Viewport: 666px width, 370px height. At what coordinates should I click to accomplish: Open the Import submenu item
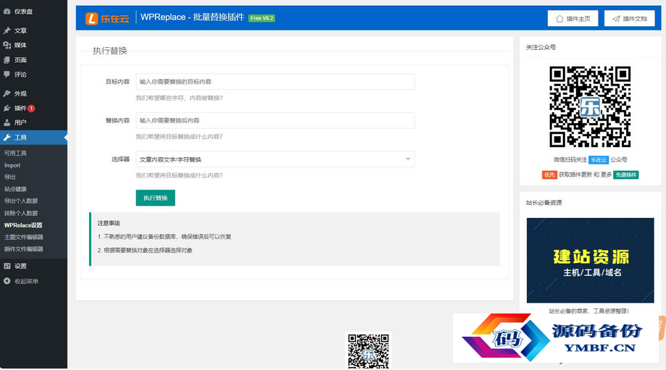tap(12, 166)
